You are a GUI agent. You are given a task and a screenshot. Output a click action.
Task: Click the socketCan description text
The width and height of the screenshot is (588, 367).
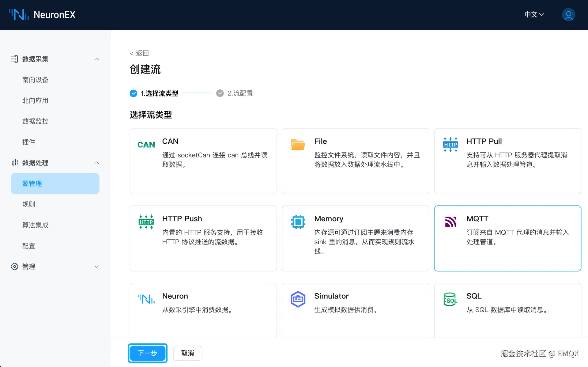(x=215, y=160)
